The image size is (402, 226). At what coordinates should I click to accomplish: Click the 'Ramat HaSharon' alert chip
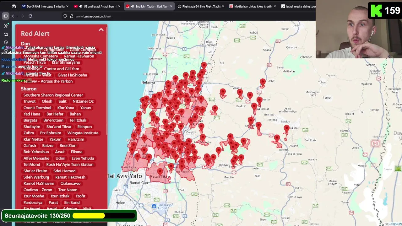tap(79, 56)
